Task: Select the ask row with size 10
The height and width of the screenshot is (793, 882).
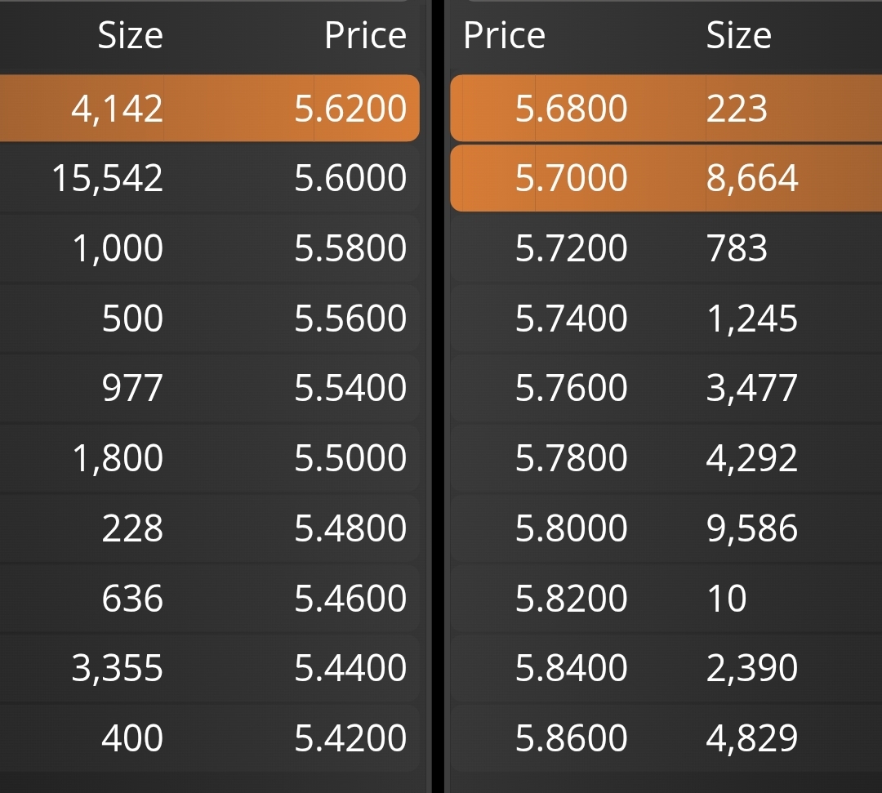Action: (666, 598)
